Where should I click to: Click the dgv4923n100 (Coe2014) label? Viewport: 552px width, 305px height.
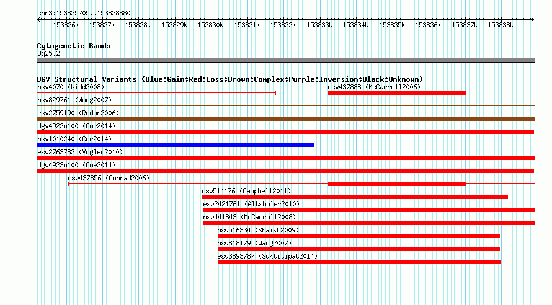click(76, 165)
